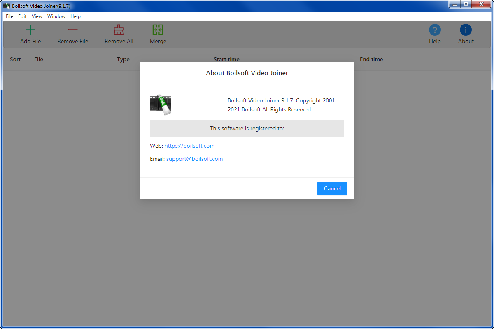Open Help via question mark icon

click(435, 30)
